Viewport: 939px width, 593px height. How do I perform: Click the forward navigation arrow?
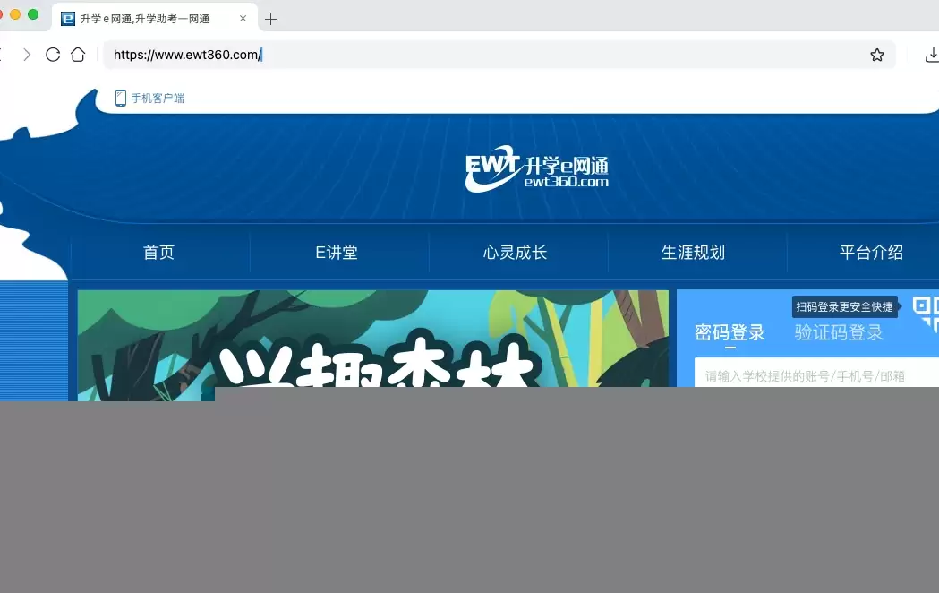point(26,55)
